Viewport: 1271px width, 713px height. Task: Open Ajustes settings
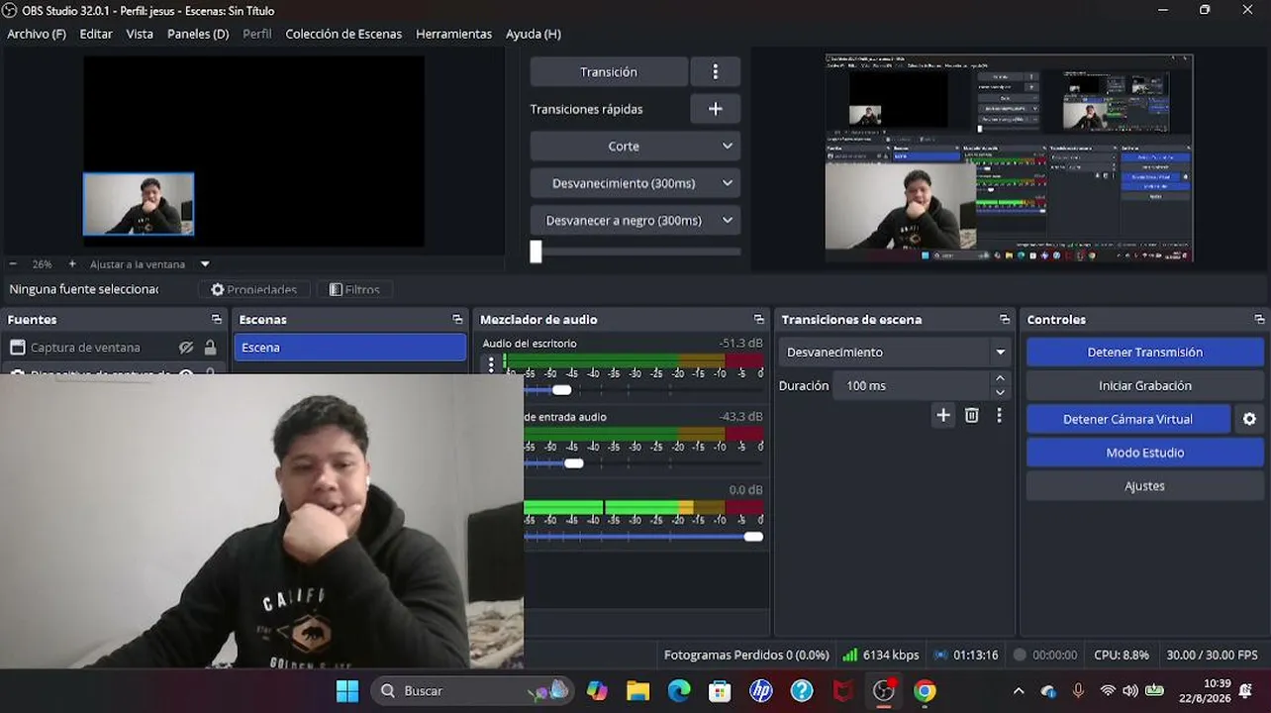point(1144,486)
